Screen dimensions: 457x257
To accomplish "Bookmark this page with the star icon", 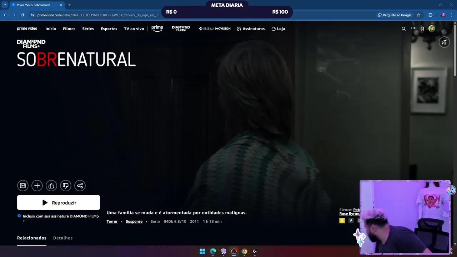I will 418,15.
